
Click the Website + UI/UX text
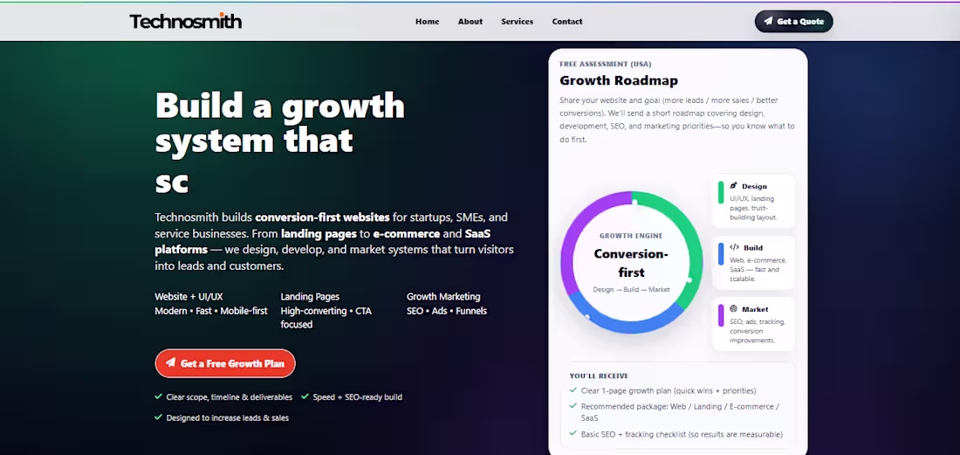tap(189, 297)
